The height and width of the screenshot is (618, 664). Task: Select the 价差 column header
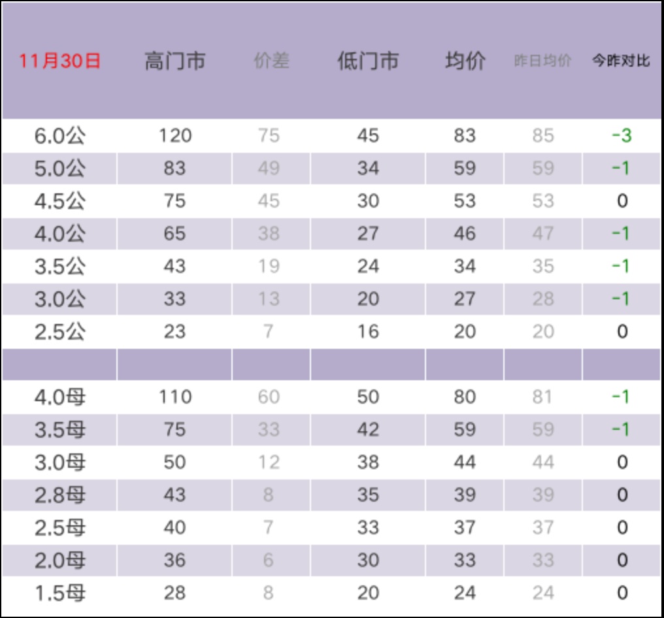click(x=271, y=61)
